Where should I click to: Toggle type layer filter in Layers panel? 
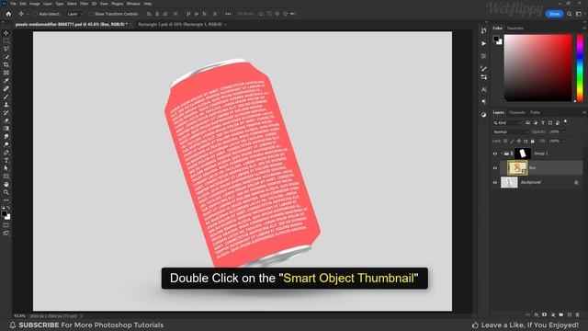[543, 122]
